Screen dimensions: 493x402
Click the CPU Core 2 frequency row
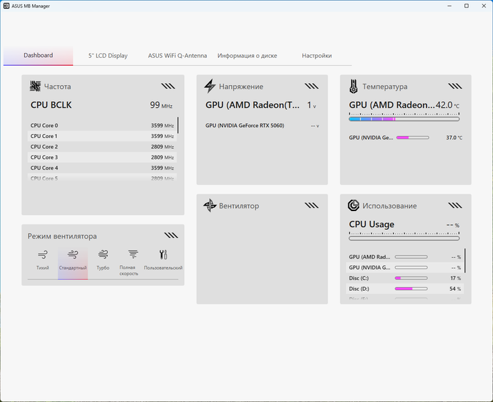102,147
